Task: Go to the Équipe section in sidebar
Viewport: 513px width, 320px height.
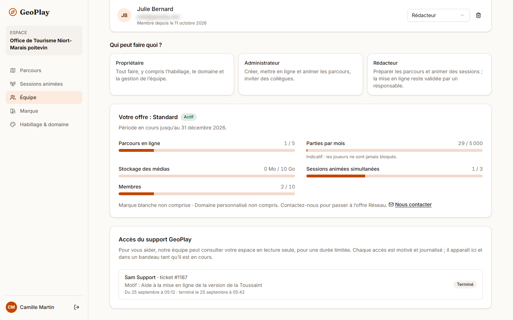Action: point(44,97)
